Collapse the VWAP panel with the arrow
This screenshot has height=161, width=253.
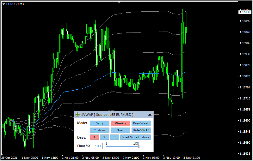(150, 115)
